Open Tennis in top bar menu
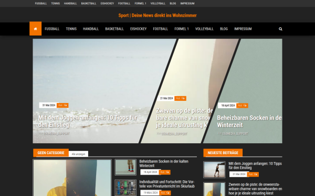This screenshot has height=196, width=315. point(56,4)
